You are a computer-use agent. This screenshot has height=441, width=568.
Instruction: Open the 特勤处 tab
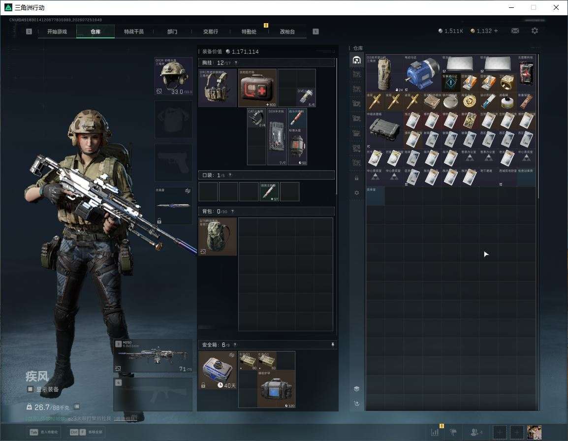click(249, 31)
